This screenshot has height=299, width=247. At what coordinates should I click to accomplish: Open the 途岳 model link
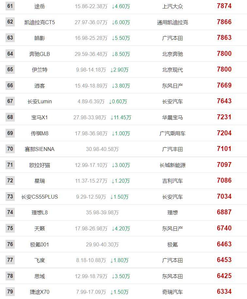coord(40,7)
